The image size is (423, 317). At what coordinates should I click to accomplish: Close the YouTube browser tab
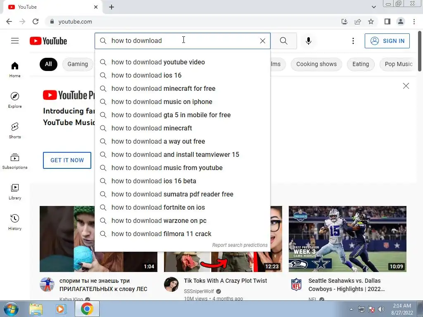click(96, 7)
